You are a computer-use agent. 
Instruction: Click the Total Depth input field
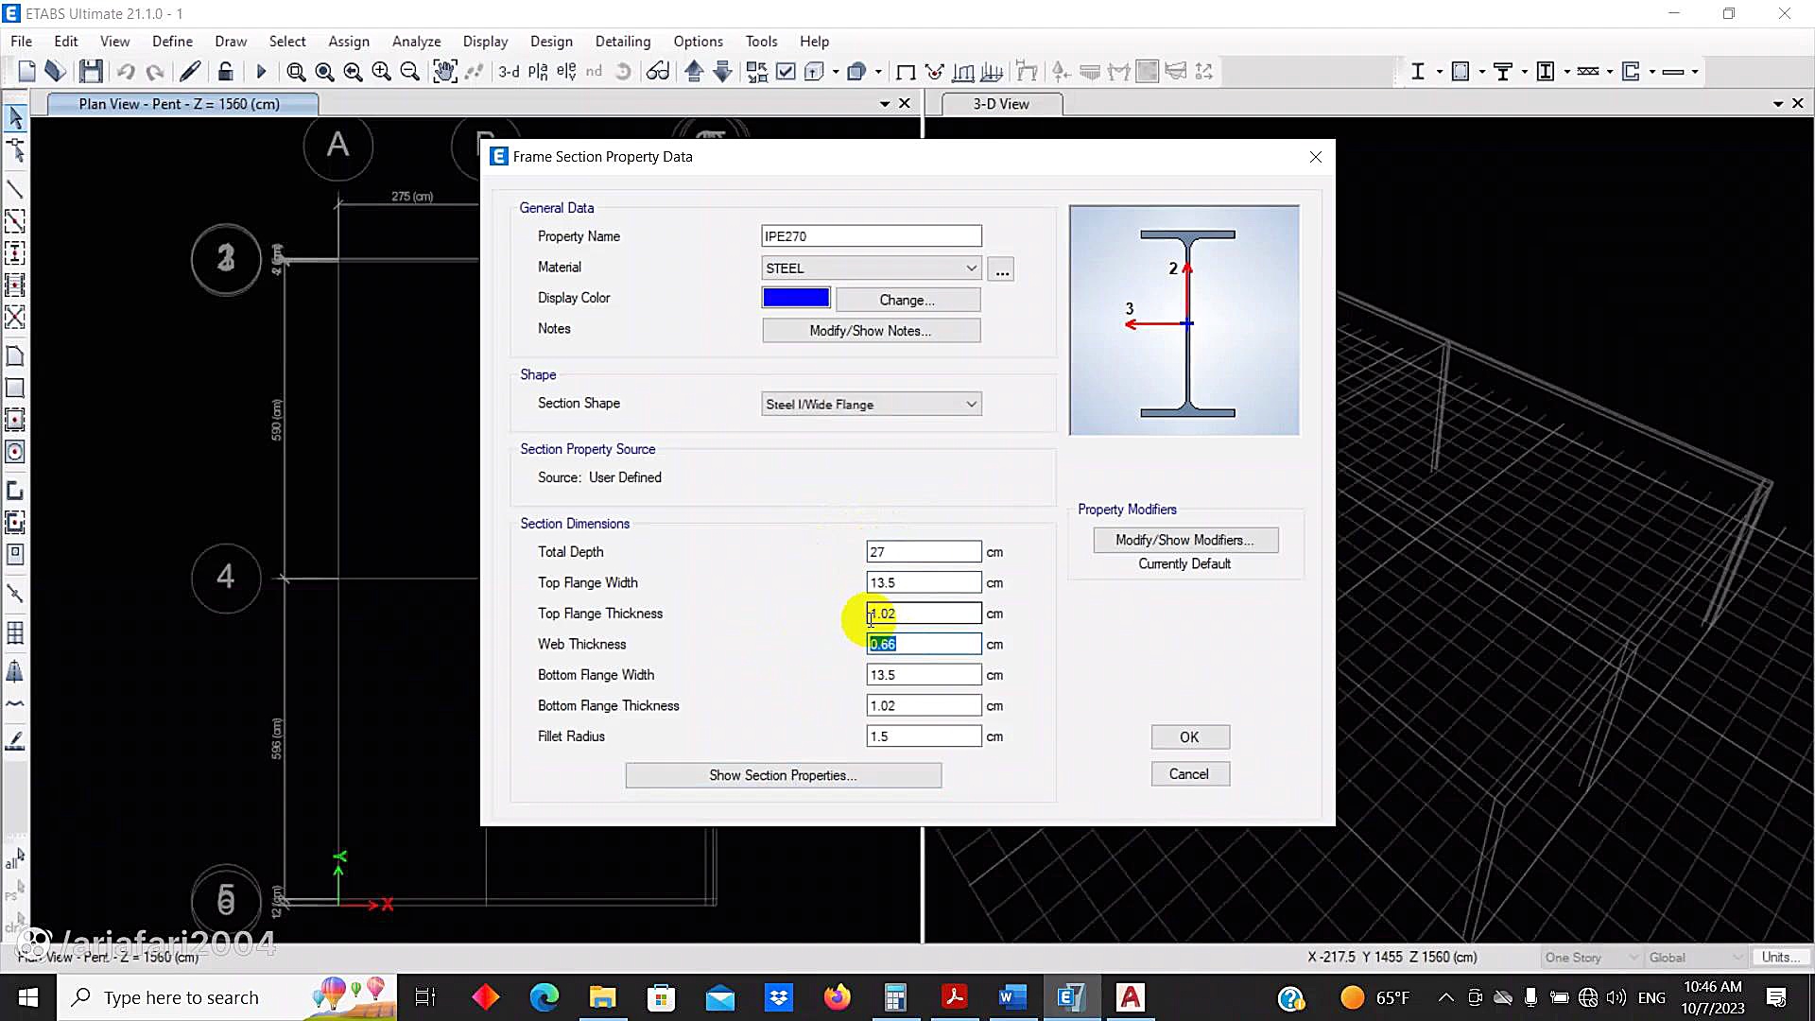924,552
